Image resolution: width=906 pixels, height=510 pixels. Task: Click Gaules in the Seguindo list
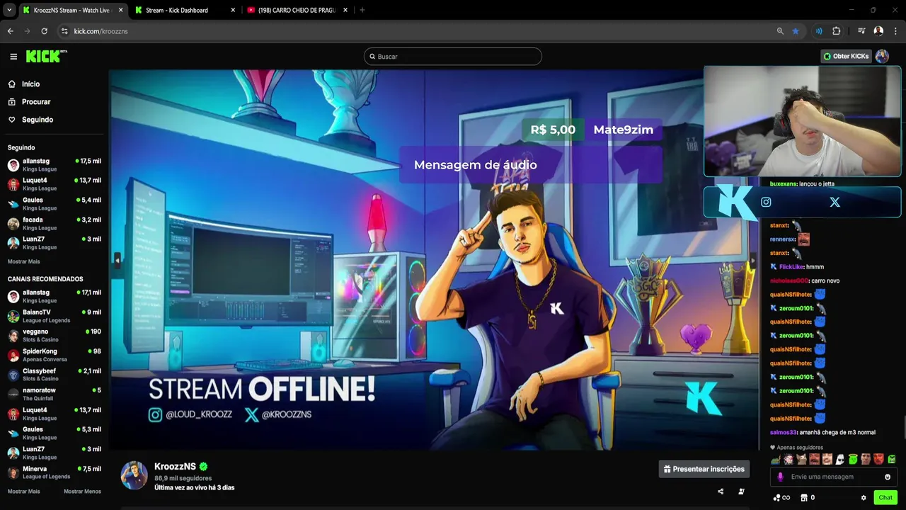click(55, 203)
